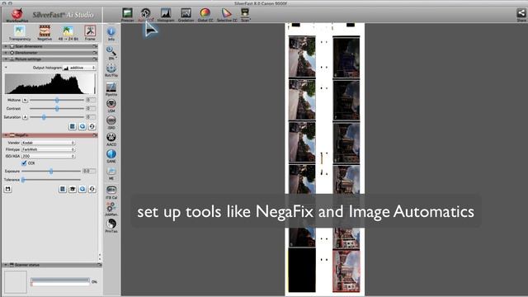Launch PrinTao printing tool

click(111, 225)
